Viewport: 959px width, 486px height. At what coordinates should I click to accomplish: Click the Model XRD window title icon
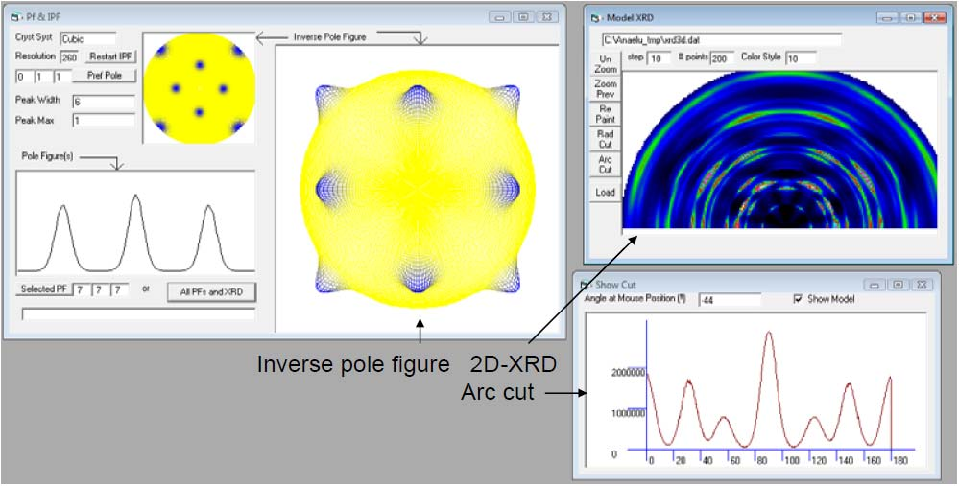596,18
